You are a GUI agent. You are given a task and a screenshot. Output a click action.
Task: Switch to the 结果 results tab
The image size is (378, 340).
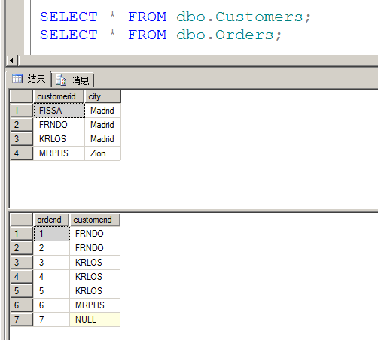click(29, 79)
